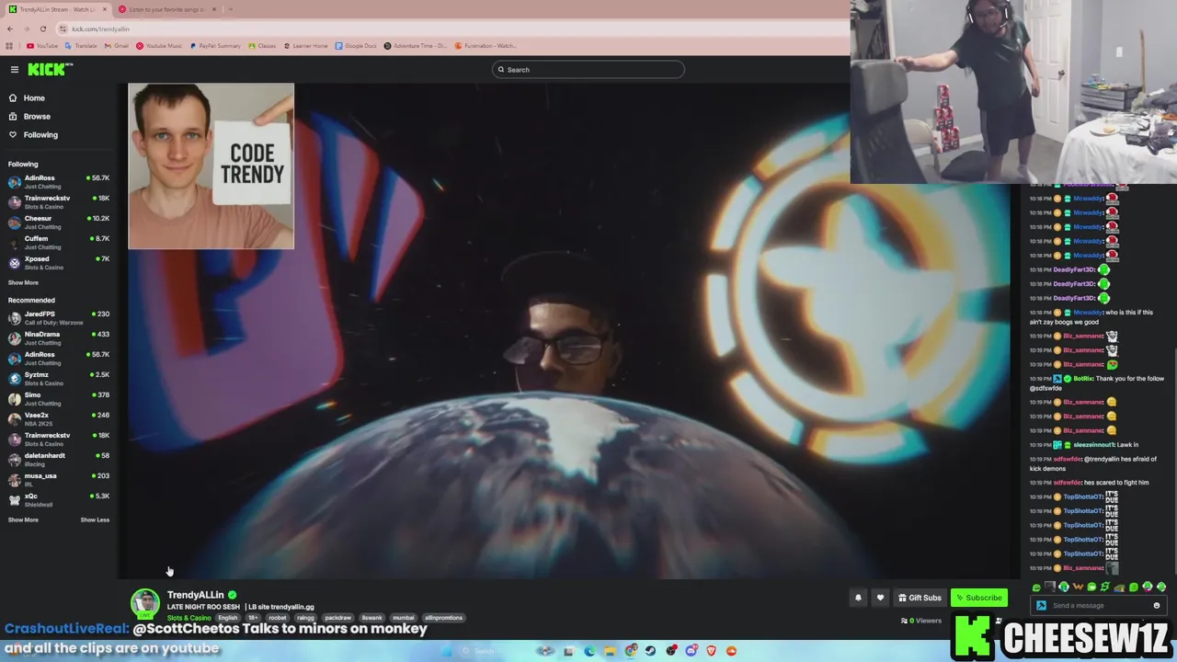The width and height of the screenshot is (1177, 662).
Task: Open the recommended Vaee2x channel
Action: 59,418
